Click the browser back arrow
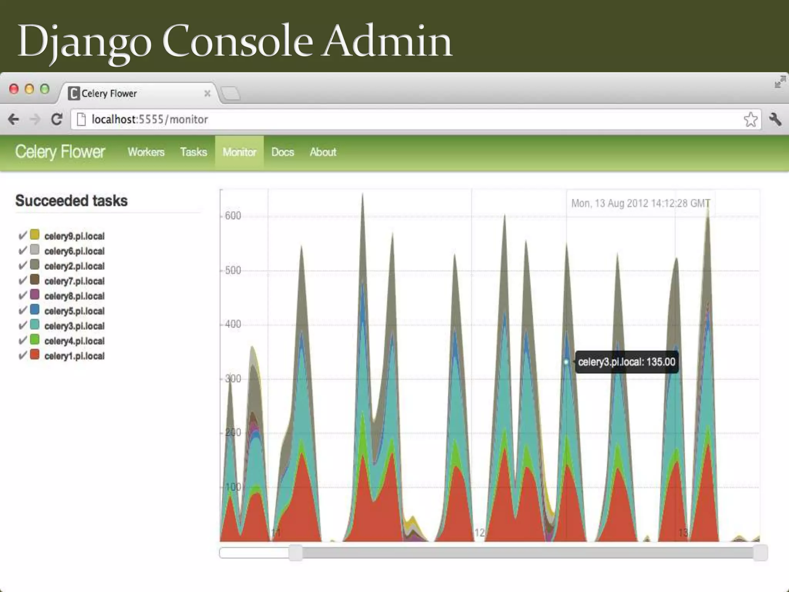The width and height of the screenshot is (789, 592). pos(14,119)
